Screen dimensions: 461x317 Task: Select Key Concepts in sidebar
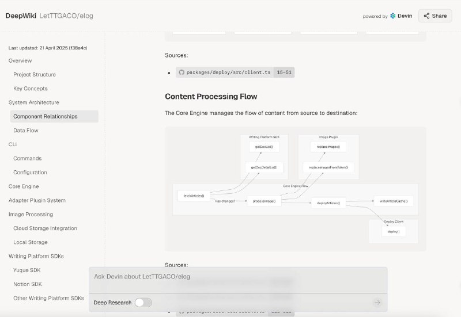click(31, 89)
